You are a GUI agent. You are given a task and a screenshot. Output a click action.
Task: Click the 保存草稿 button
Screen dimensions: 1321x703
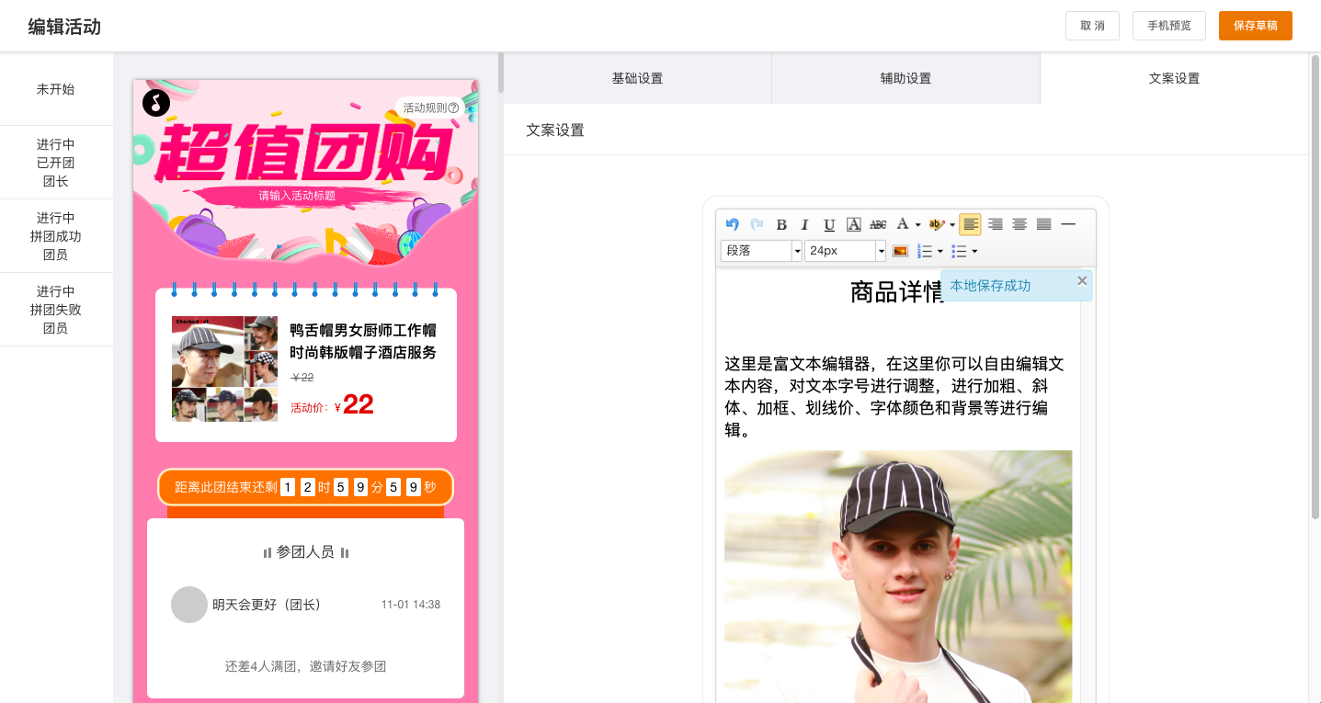(x=1255, y=26)
